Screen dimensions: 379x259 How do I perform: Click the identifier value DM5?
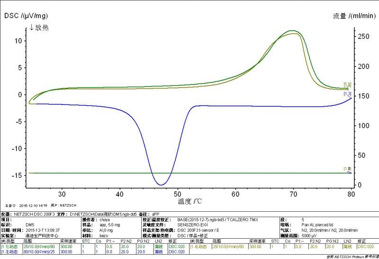point(30,225)
